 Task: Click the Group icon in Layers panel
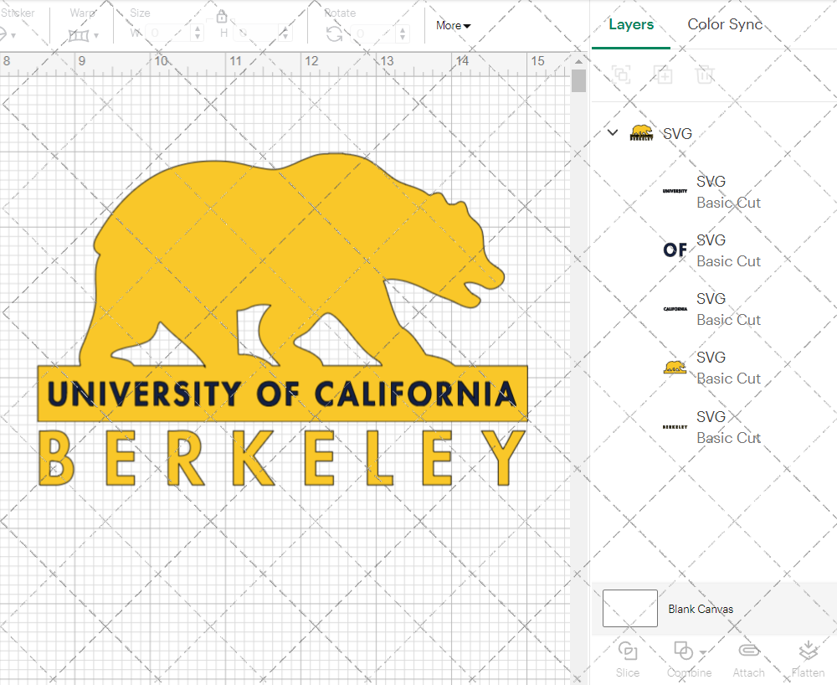tap(621, 75)
